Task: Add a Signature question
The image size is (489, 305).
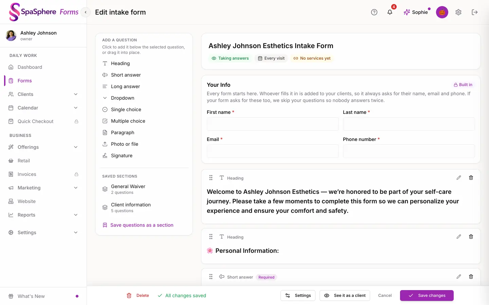Action: coord(144,156)
